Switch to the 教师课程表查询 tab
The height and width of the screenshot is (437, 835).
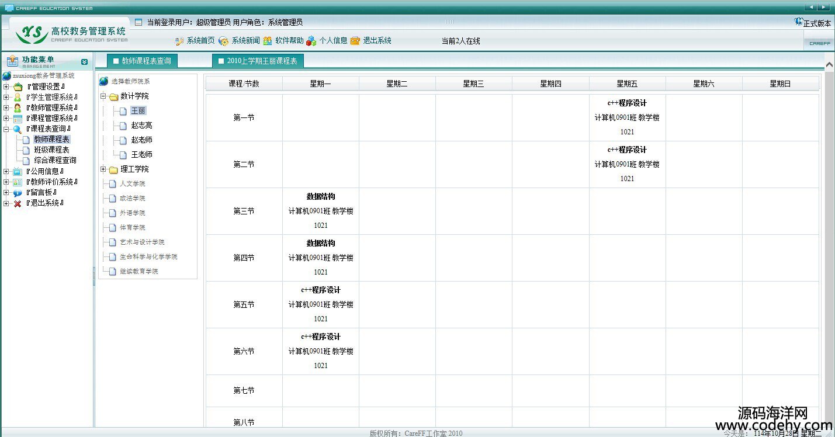pos(143,61)
